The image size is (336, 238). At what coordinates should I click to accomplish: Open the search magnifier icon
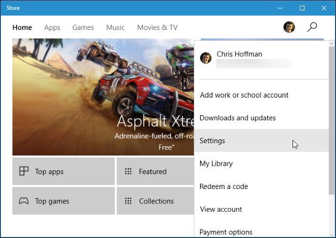(312, 27)
